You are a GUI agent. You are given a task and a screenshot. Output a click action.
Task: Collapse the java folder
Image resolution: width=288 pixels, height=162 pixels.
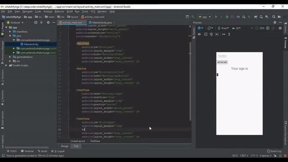10,36
